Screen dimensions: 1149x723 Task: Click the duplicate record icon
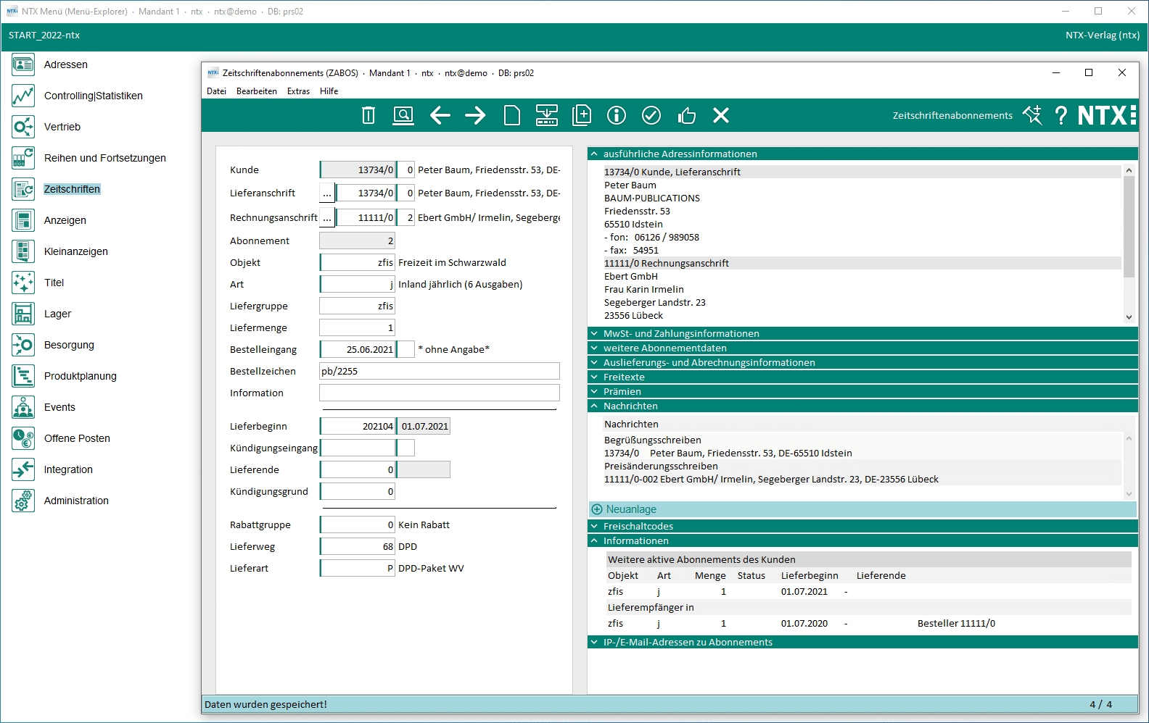click(582, 115)
